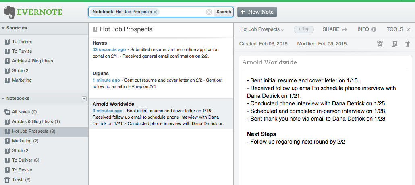Open the Notebooks options dropdown arrow

click(84, 99)
